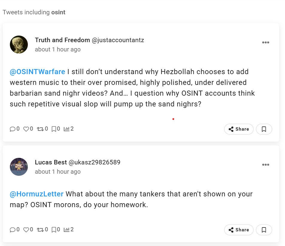Viewport: 285px width, 246px height.
Task: Share the Truth and Freedom tweet
Action: pos(239,129)
